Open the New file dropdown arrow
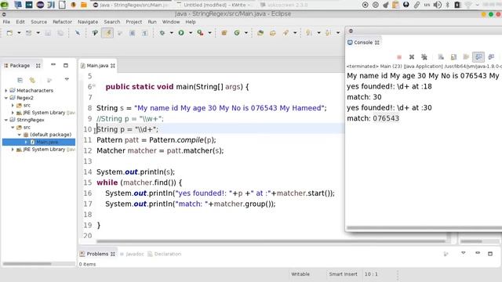The image size is (502, 282). (x=19, y=33)
